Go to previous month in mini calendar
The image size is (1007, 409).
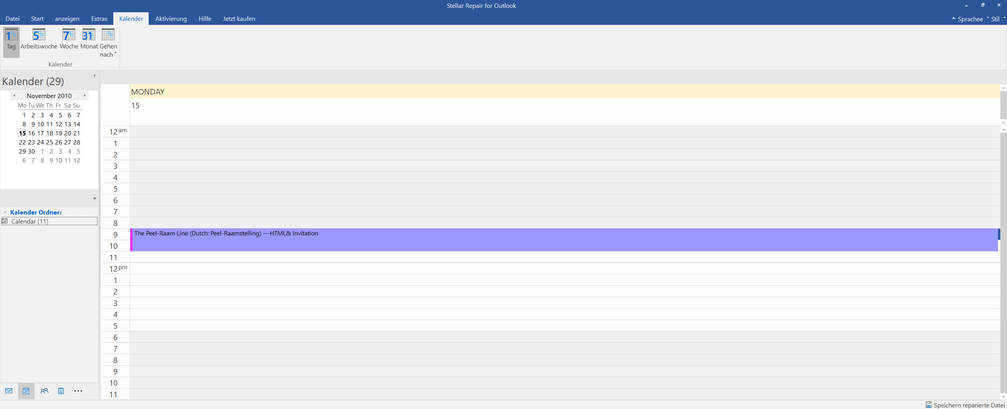[14, 96]
